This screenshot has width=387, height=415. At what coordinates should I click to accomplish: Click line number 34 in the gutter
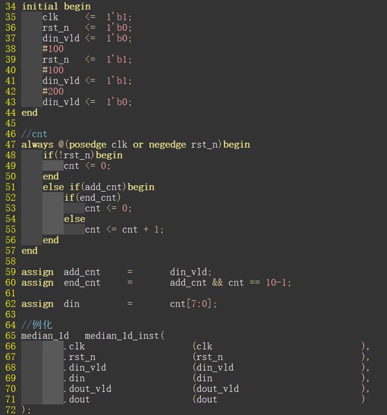coord(11,6)
